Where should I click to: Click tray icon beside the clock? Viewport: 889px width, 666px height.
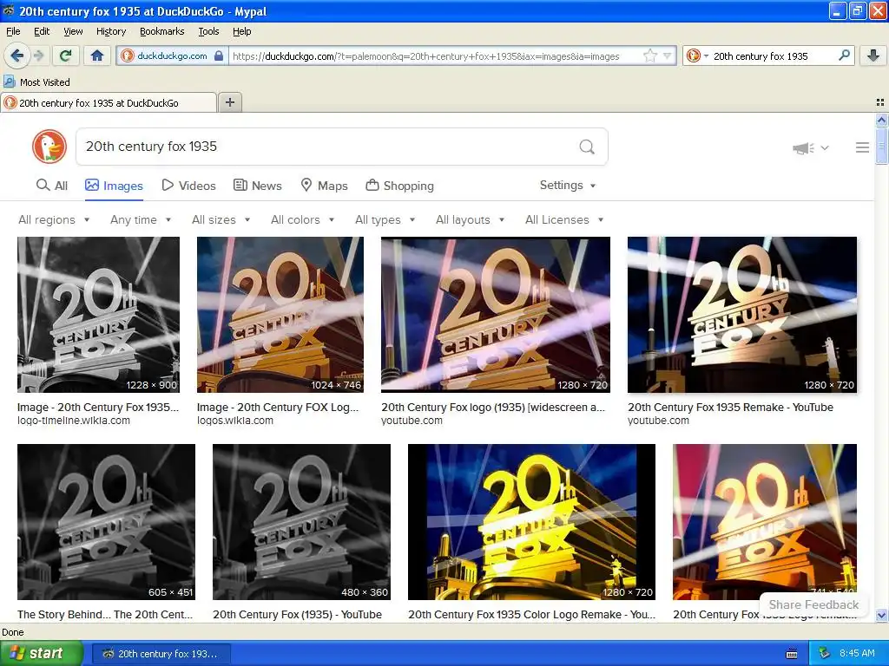(x=825, y=653)
